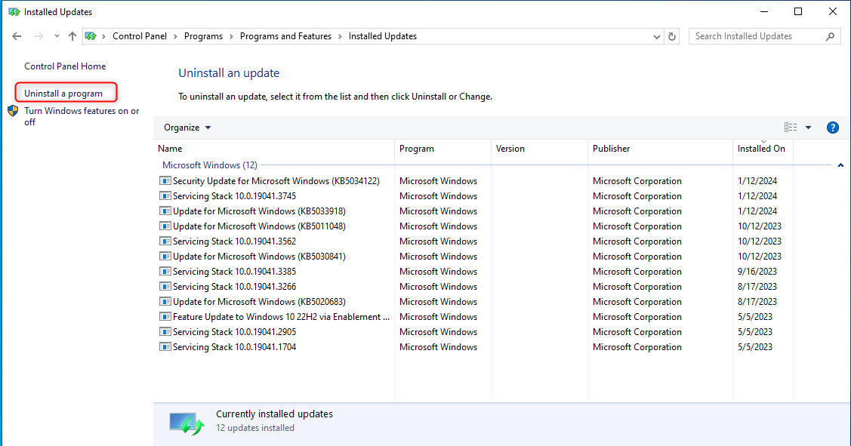Open the view options dropdown arrow
This screenshot has width=851, height=446.
808,128
